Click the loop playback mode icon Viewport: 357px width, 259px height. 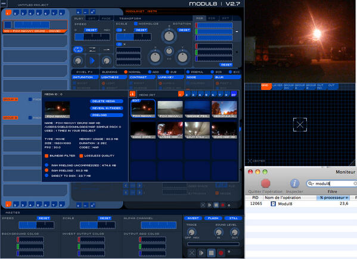coord(78,49)
